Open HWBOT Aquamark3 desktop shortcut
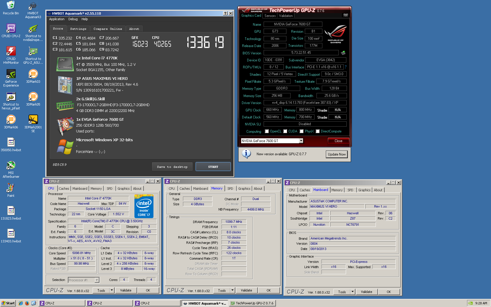 33,10
